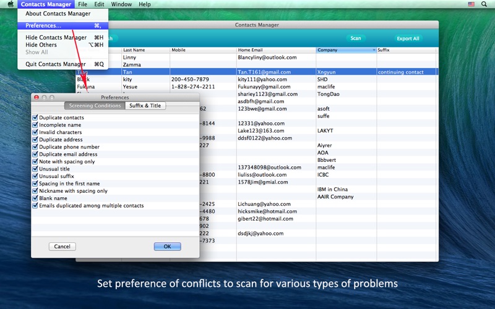The image size is (495, 309).
Task: Open the File menu
Action: pos(82,4)
